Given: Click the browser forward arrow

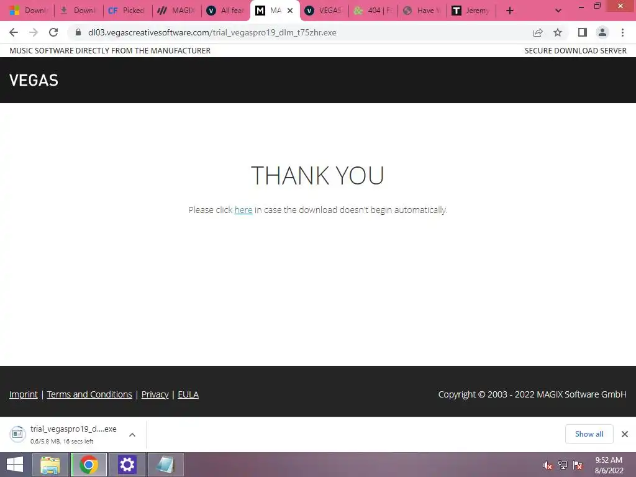Looking at the screenshot, I should tap(34, 32).
